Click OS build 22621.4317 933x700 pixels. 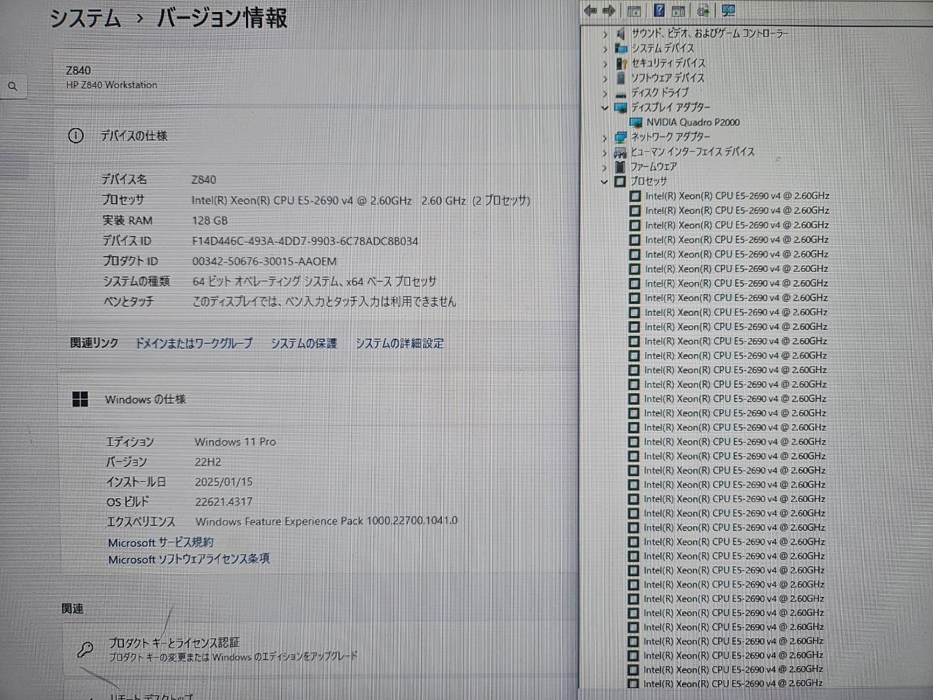pyautogui.click(x=224, y=502)
